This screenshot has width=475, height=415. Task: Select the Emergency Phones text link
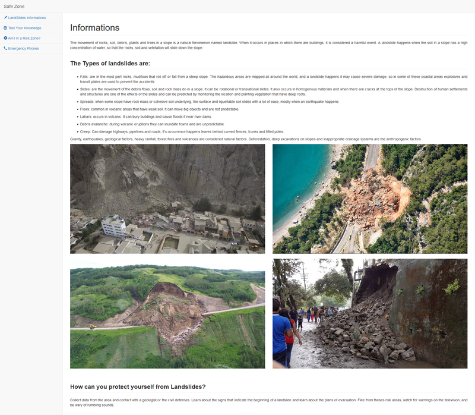click(x=23, y=48)
